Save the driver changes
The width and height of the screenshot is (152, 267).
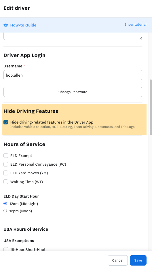(x=138, y=260)
